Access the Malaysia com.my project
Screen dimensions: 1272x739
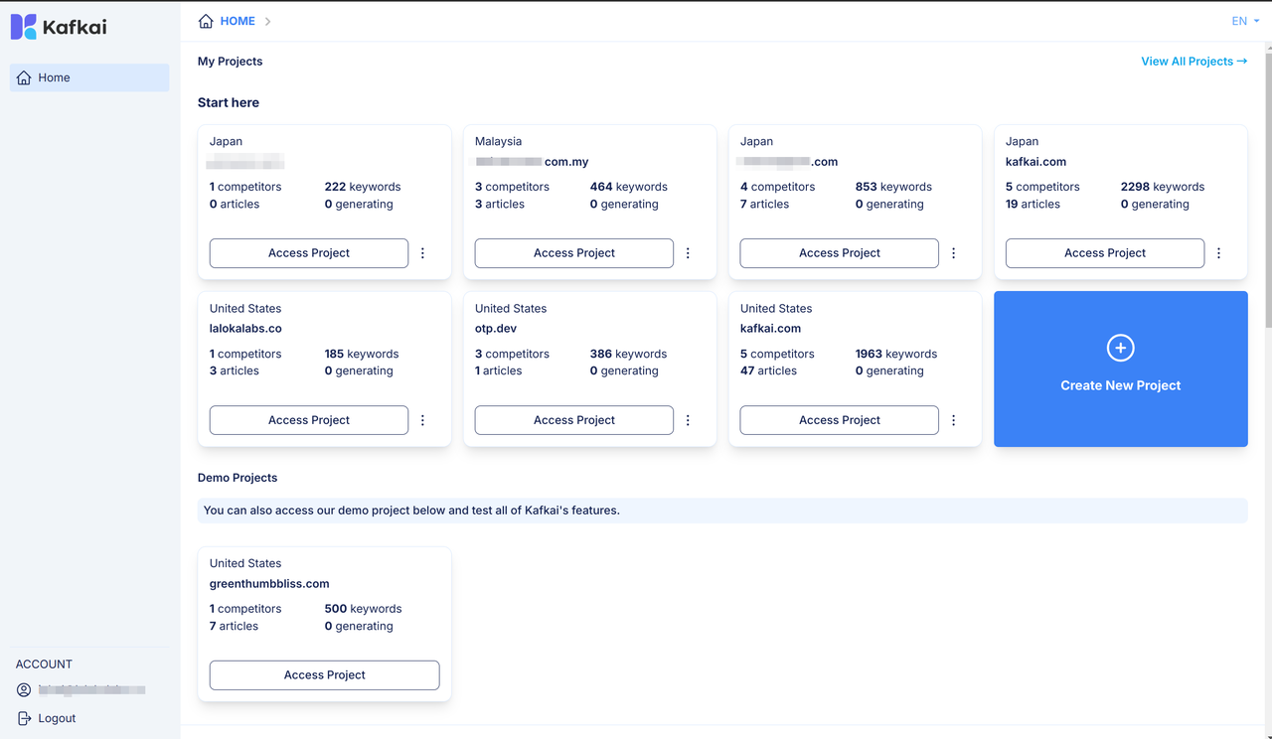point(574,253)
